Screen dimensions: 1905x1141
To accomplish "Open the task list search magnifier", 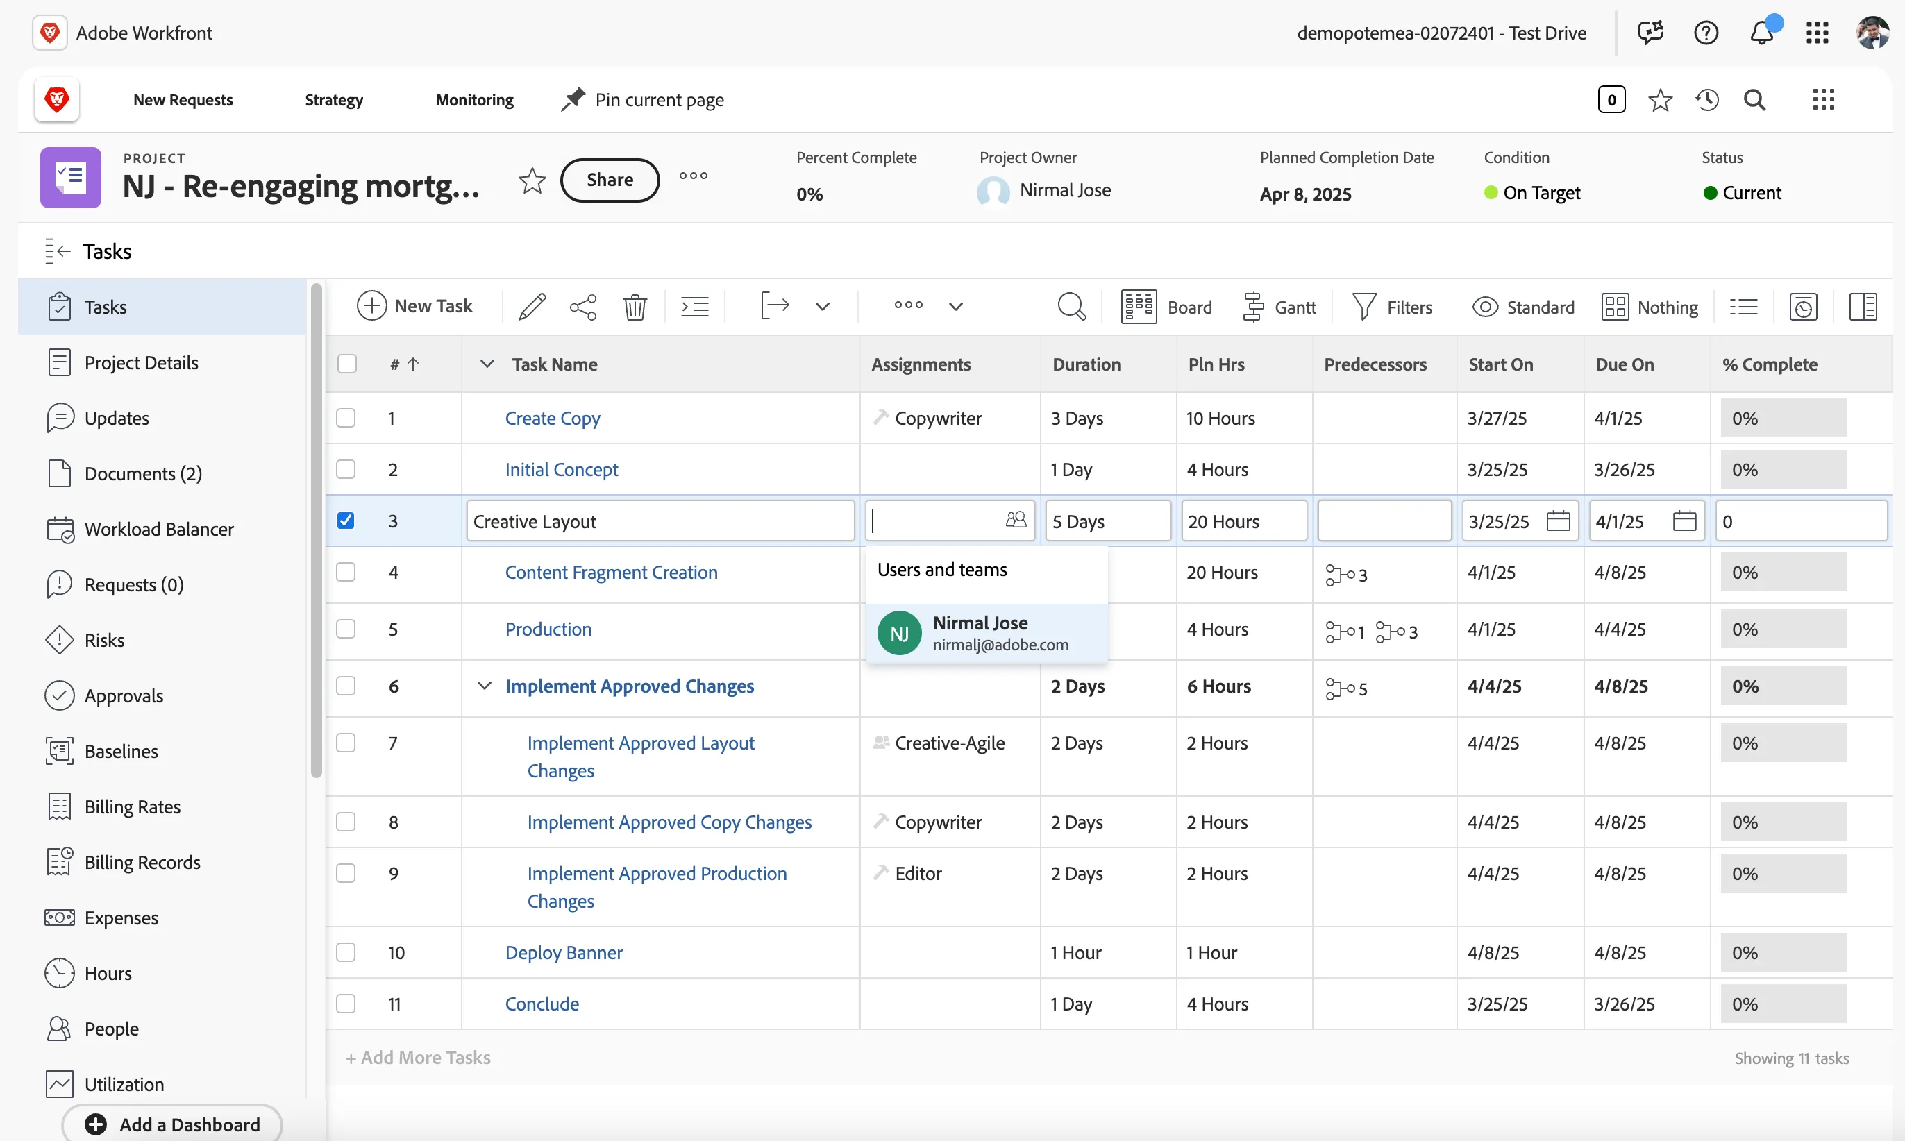I will [x=1071, y=306].
